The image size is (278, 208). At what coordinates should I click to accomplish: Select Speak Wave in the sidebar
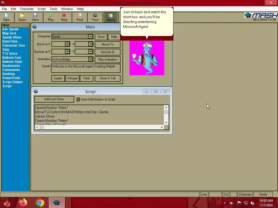coord(12,37)
